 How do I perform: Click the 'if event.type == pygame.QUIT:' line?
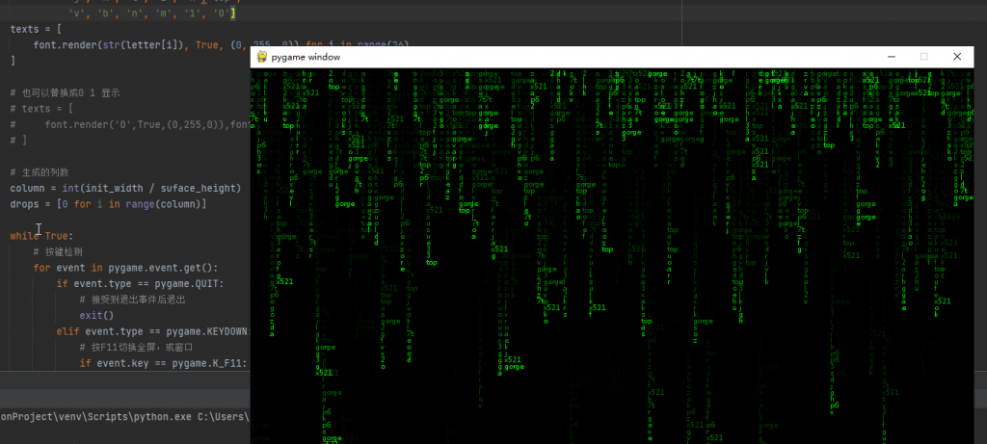(140, 283)
